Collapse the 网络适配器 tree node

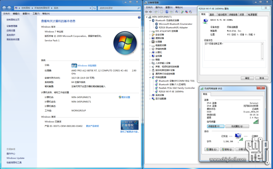[150, 77]
